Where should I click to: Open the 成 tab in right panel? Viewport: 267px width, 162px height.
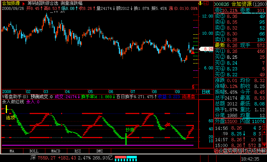pos(254,151)
